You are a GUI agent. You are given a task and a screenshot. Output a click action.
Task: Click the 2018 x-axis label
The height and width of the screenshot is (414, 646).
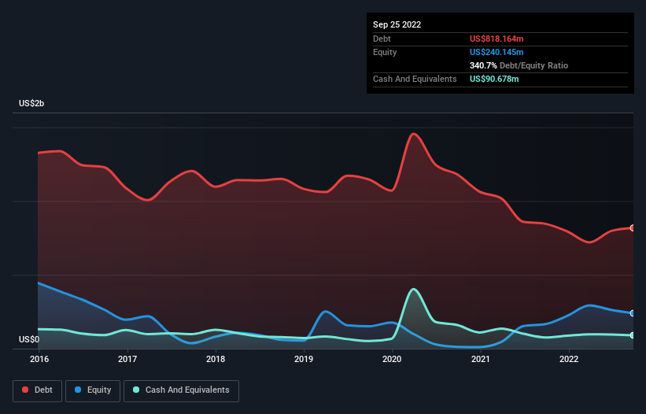216,359
